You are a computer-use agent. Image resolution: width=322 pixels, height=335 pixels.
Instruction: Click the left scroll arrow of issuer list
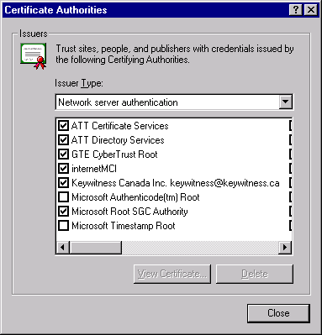(63, 248)
